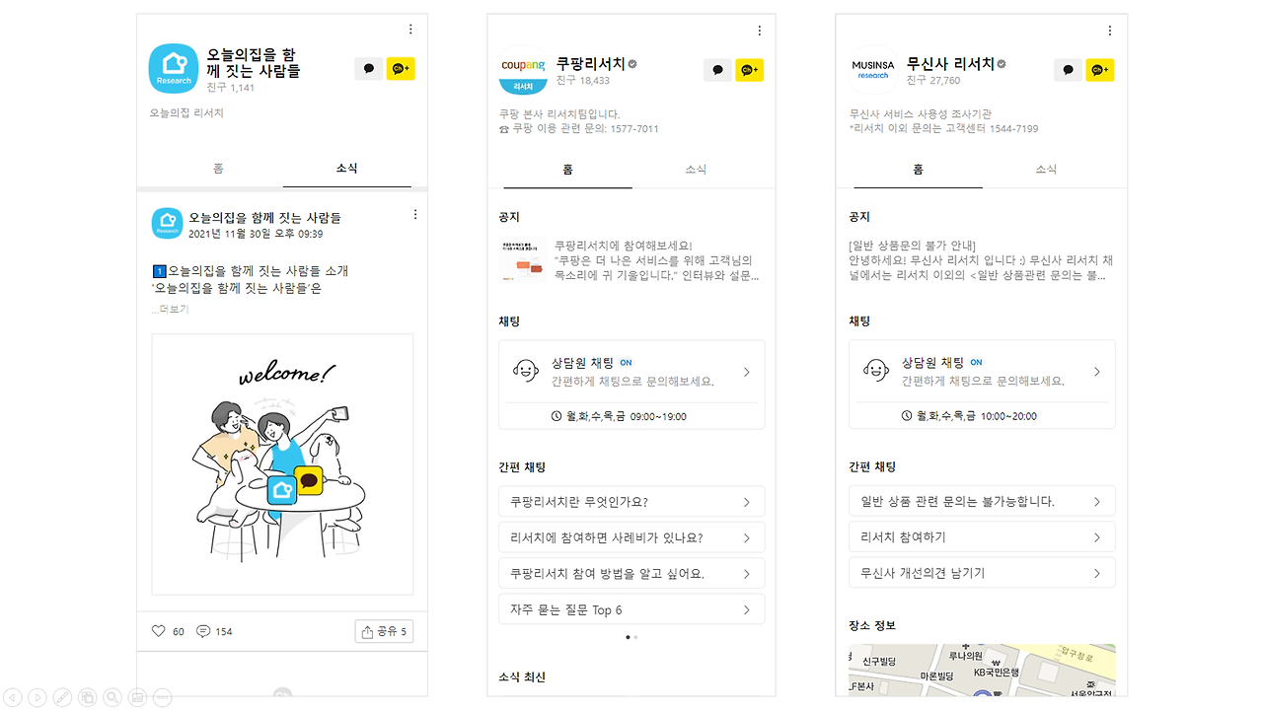Click the yellow add-friend icon for 무신사 리서치
The width and height of the screenshot is (1263, 710).
[1099, 70]
